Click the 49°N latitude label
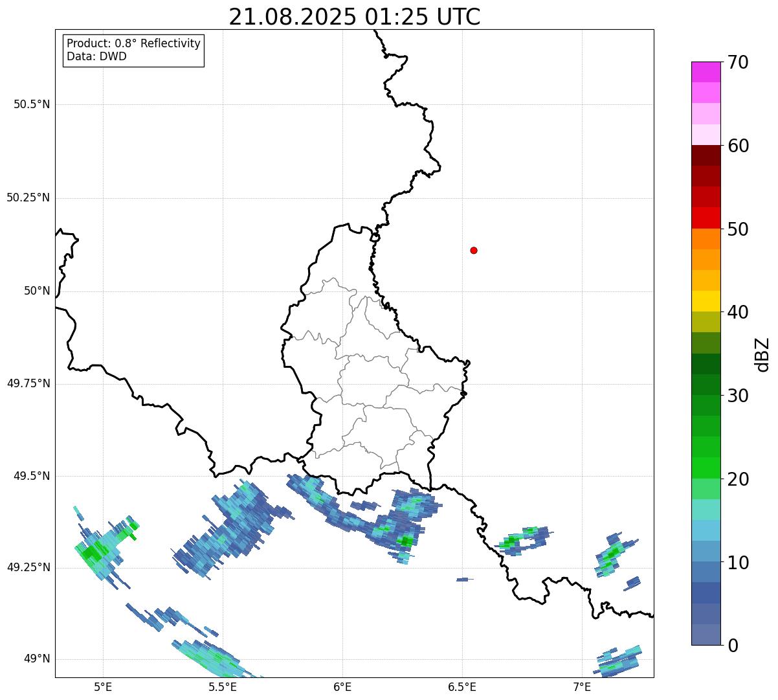 click(x=37, y=659)
